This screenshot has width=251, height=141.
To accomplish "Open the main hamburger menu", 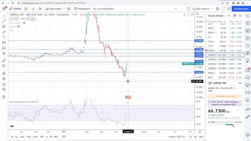I will [x=4, y=9].
